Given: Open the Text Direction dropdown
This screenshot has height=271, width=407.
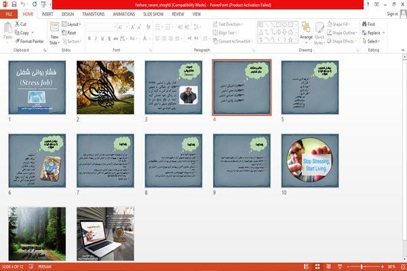Looking at the screenshot, I should (228, 24).
